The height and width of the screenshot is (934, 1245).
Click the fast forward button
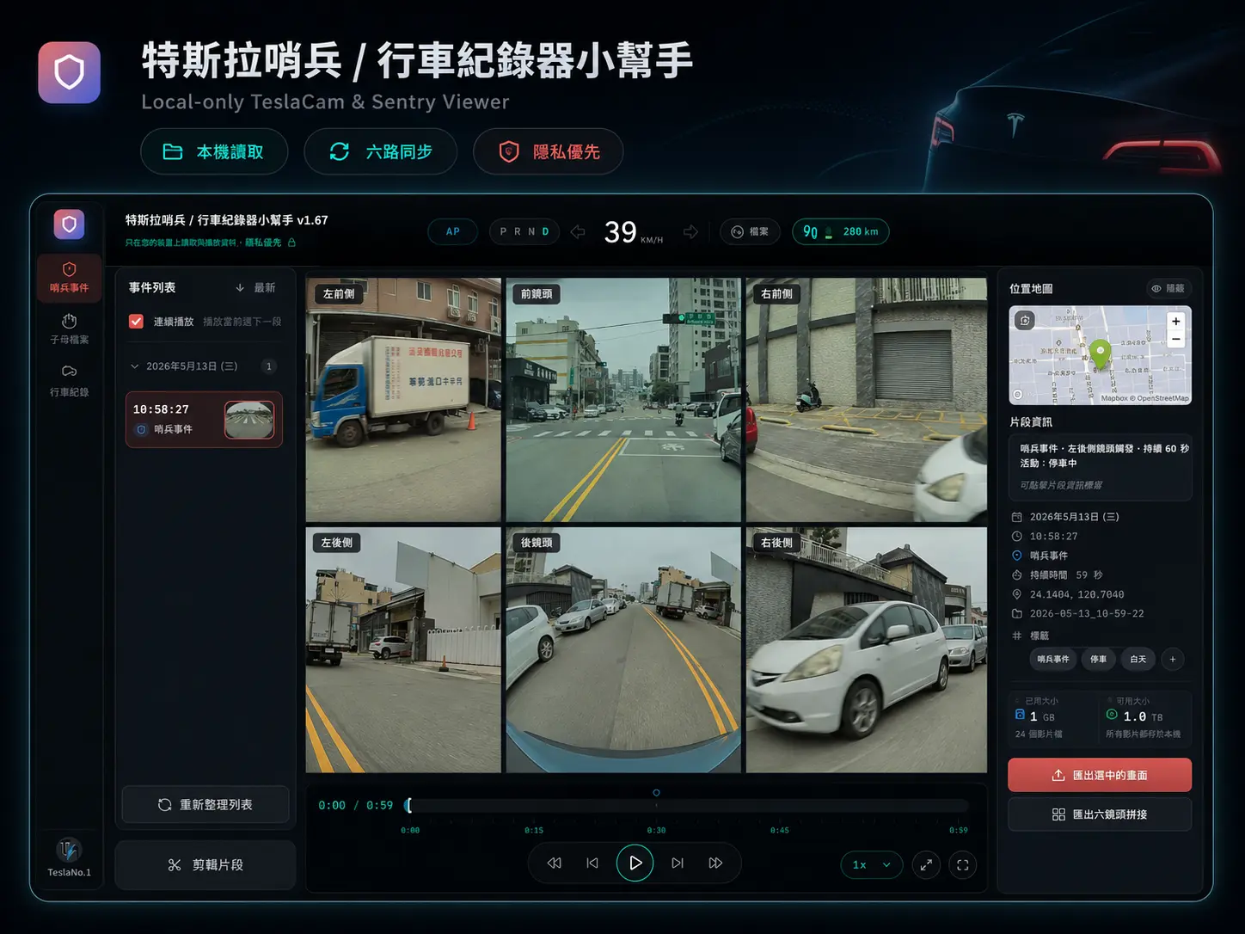[x=715, y=863]
